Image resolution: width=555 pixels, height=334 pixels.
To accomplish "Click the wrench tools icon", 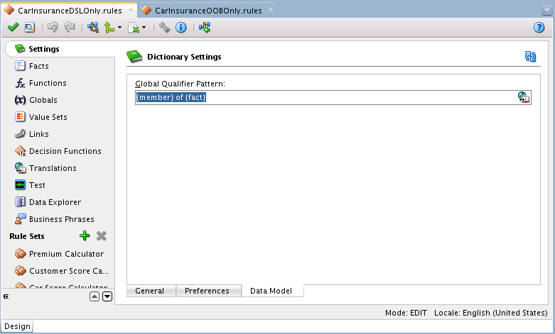I will [164, 27].
